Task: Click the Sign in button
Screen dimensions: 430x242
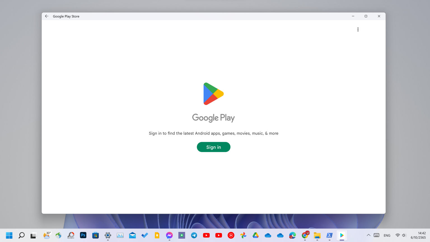Action: coord(213,147)
